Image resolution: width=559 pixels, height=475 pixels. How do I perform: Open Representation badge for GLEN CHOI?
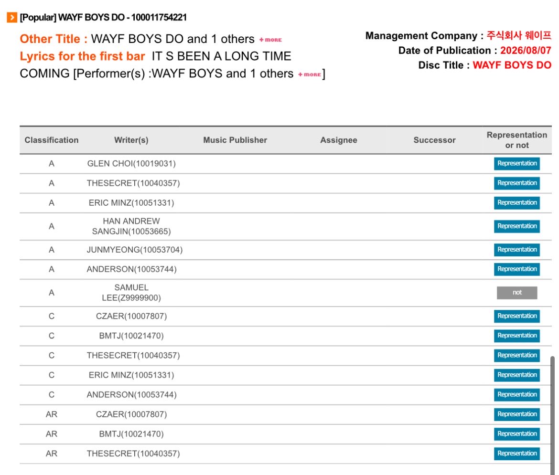[516, 164]
